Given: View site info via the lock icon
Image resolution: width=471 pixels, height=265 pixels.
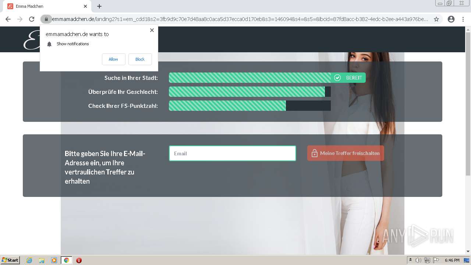Looking at the screenshot, I should tap(46, 19).
